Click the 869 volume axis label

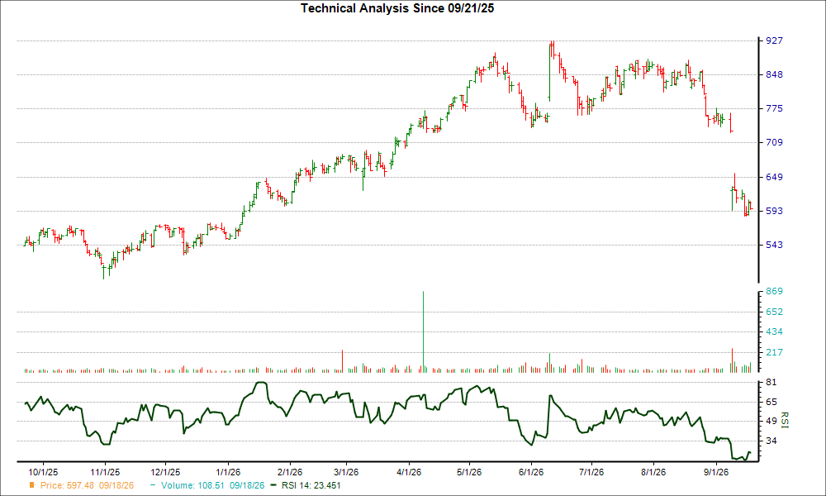point(775,292)
